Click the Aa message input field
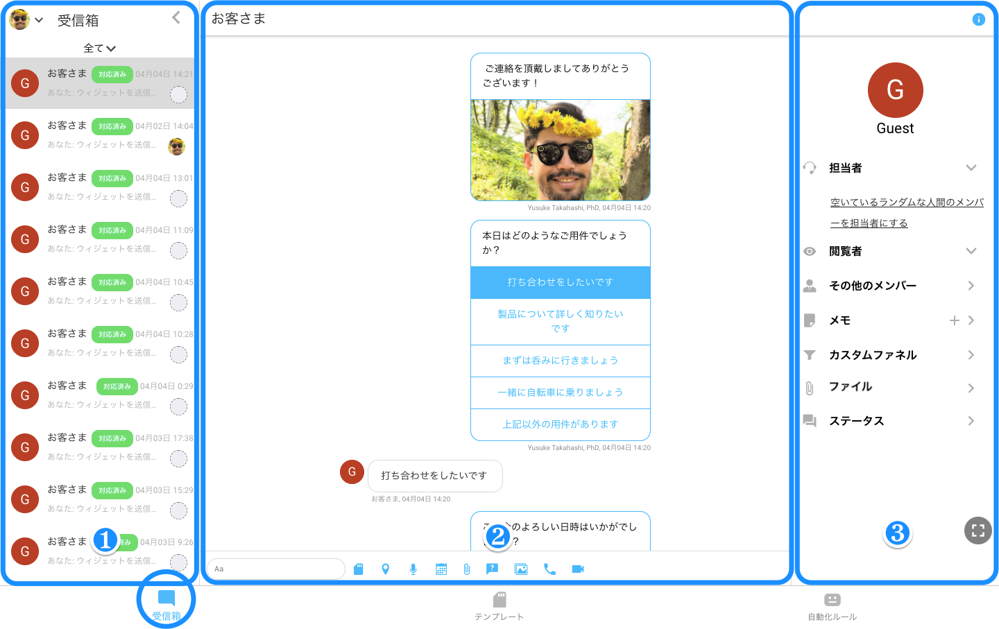This screenshot has height=629, width=999. [x=275, y=569]
